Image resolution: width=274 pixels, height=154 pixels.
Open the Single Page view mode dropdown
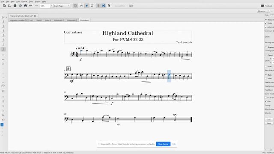pos(62,6)
